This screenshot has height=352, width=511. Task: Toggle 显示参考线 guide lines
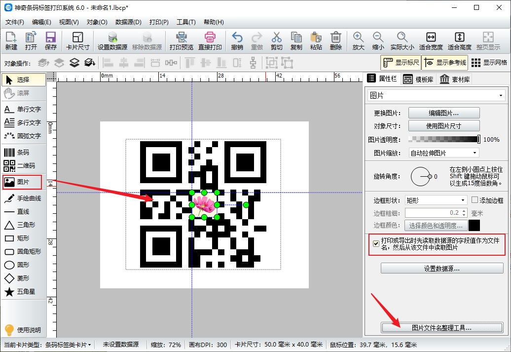(445, 62)
